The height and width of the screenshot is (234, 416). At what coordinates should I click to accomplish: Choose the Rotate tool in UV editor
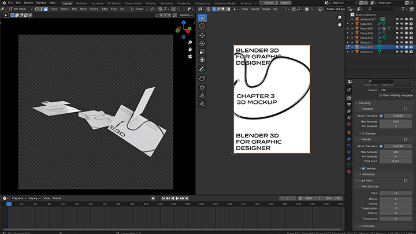click(202, 43)
